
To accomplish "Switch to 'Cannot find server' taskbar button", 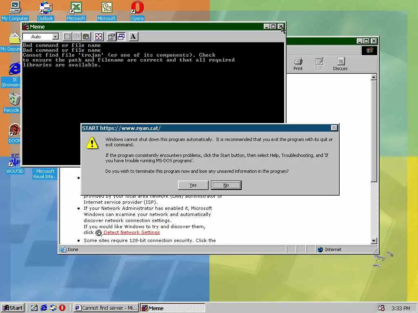I will (x=106, y=308).
